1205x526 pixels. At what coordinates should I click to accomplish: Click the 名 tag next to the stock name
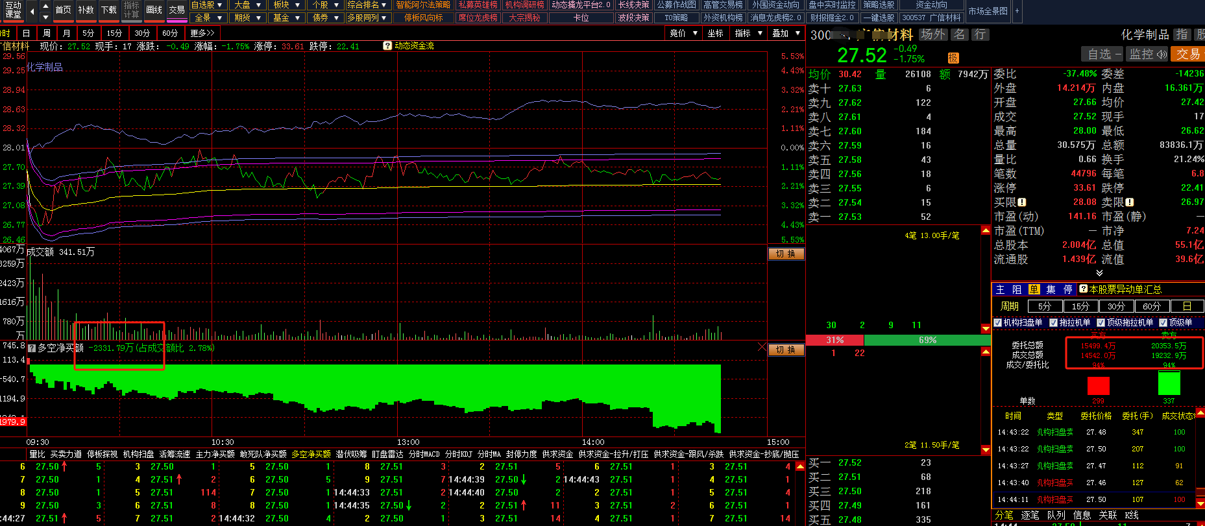[x=960, y=34]
